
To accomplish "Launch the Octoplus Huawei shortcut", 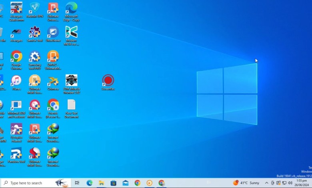I will coord(16,129).
